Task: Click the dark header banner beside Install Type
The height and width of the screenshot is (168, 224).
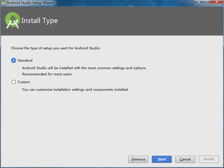Action: 140,21
